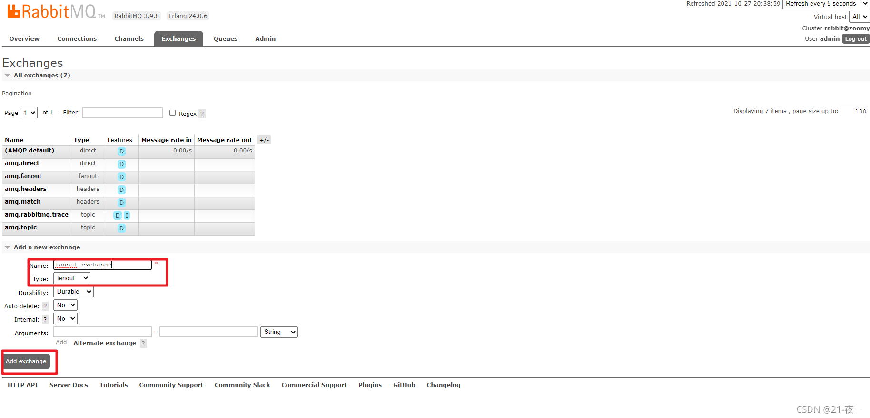Click the D feature badge for amq.match
Screen dimensions: 870x418
click(122, 203)
